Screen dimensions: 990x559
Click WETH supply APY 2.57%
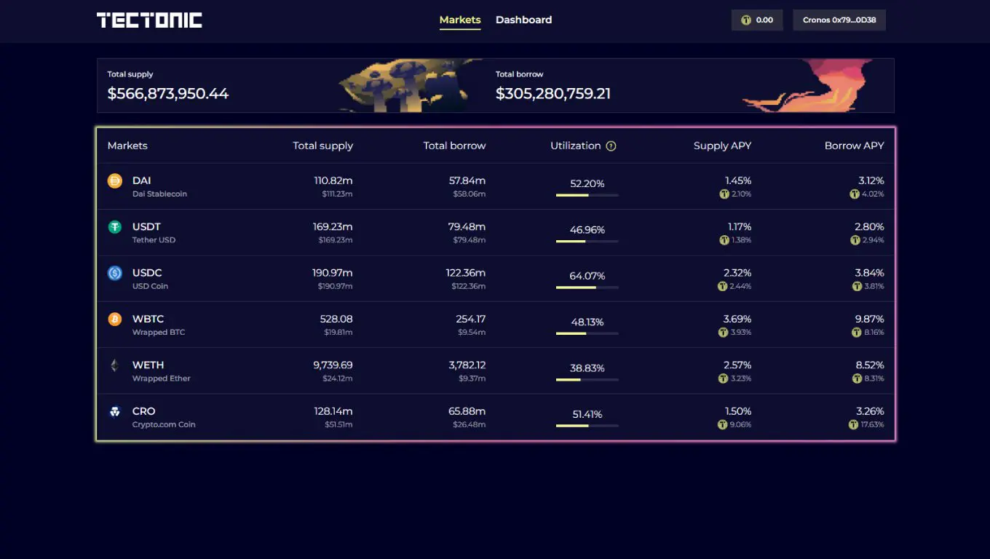coord(737,365)
